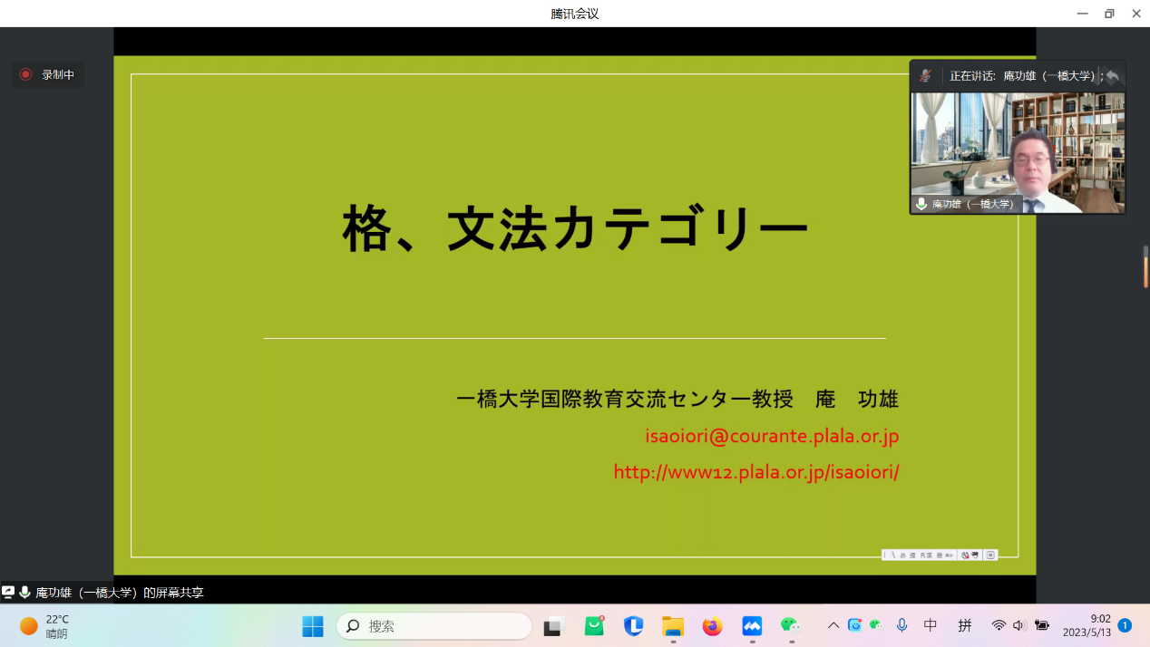
Task: Click the 录制中 recording indicator
Action: (x=49, y=75)
